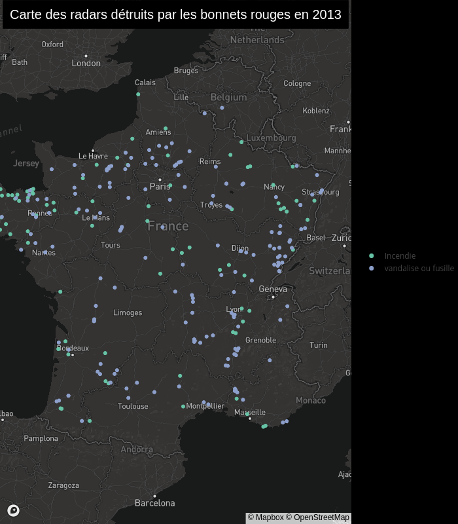Click the Mapbox logo icon
Image resolution: width=458 pixels, height=524 pixels.
click(x=13, y=510)
